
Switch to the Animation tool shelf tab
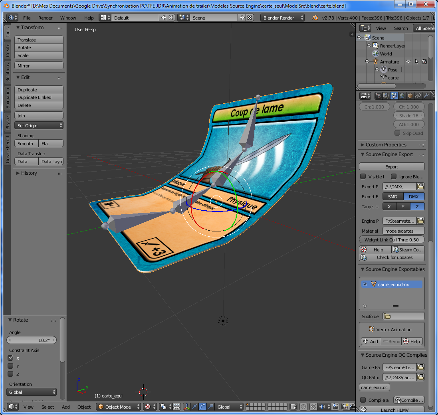(x=8, y=98)
